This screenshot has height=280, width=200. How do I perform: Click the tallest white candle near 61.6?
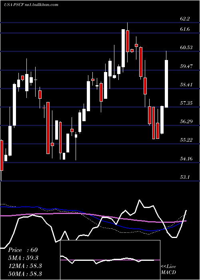(123, 48)
